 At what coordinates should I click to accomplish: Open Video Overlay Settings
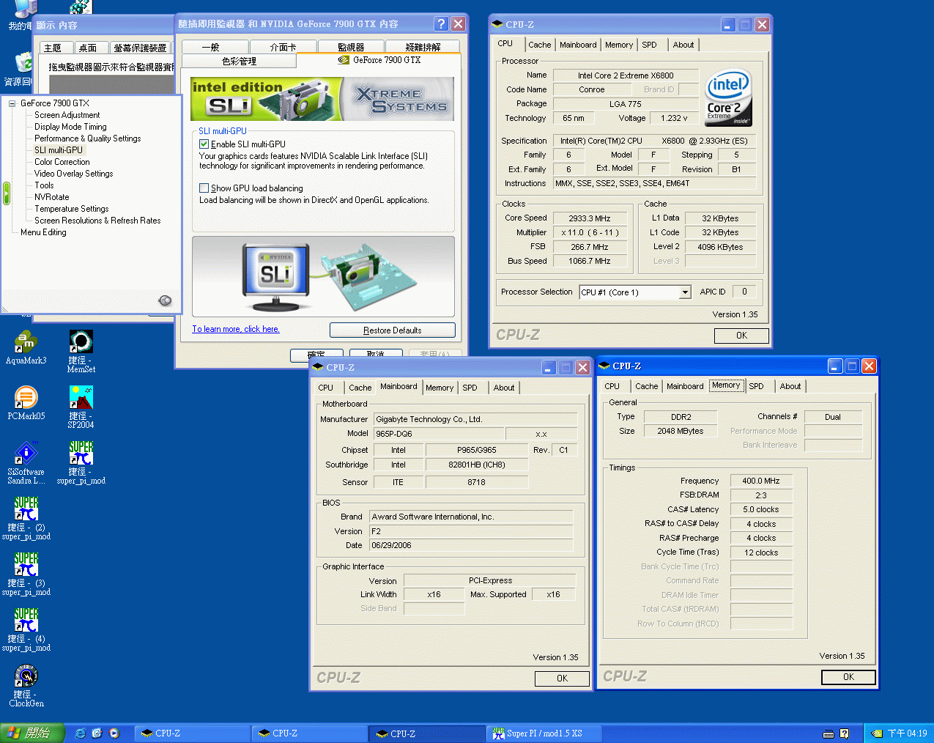[73, 174]
